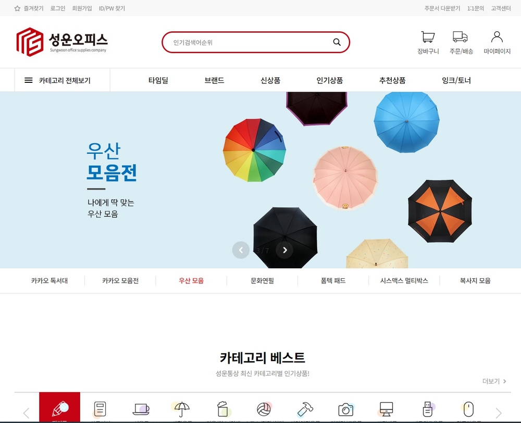Click the 더보기 link
Viewport: 521px width, 423px height.
click(x=494, y=381)
